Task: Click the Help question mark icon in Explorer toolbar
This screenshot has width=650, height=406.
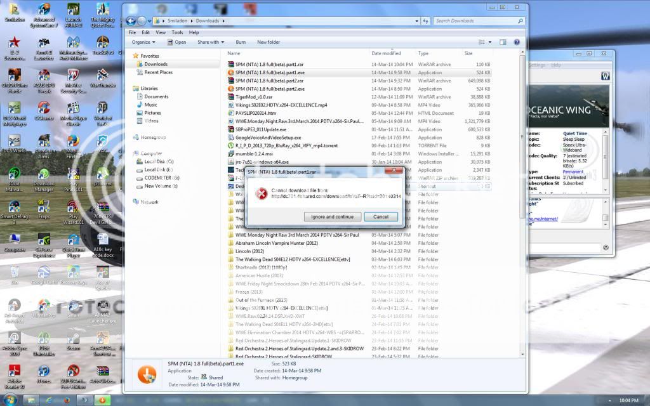Action: click(517, 43)
